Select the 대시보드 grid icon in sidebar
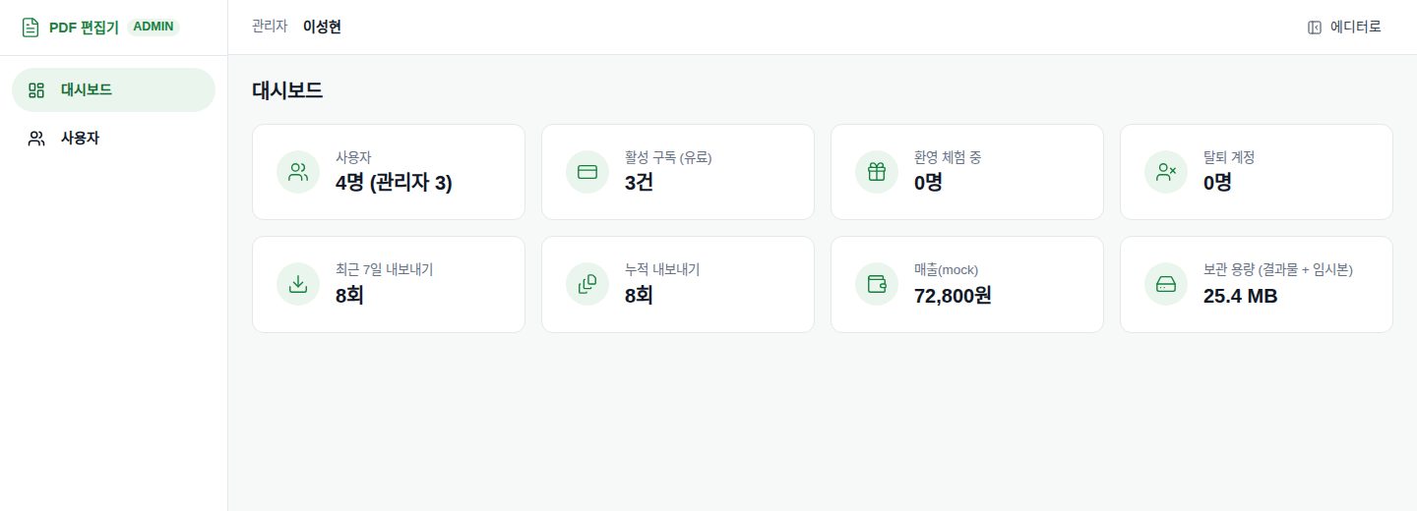This screenshot has height=511, width=1417. pyautogui.click(x=36, y=90)
